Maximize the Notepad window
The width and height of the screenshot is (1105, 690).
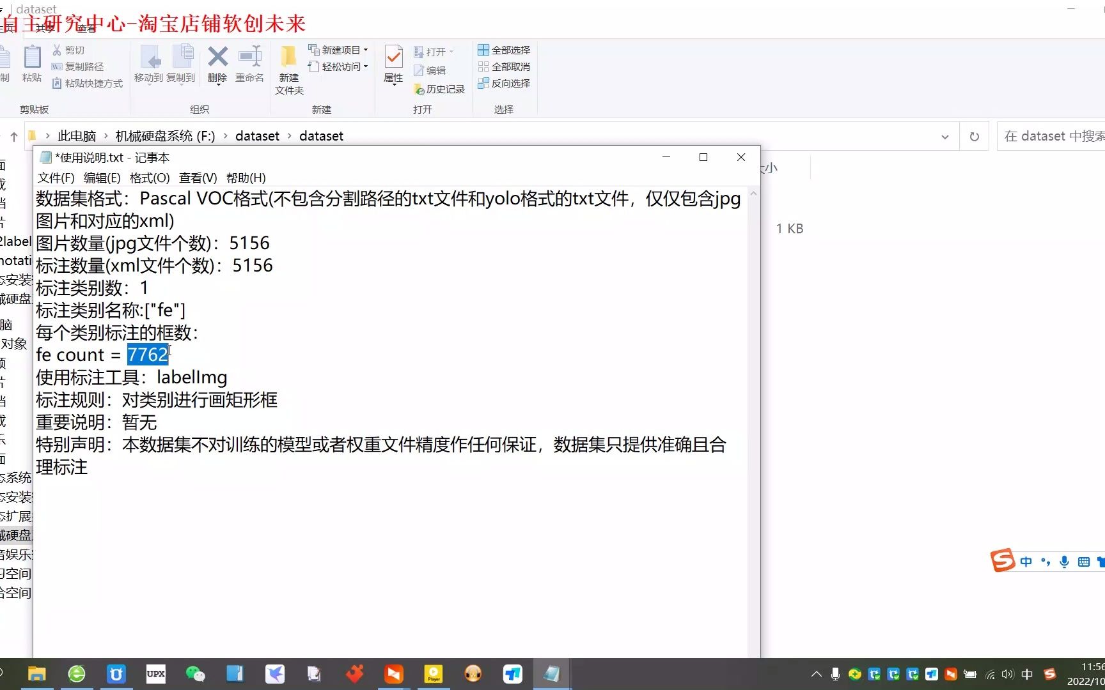pos(703,157)
